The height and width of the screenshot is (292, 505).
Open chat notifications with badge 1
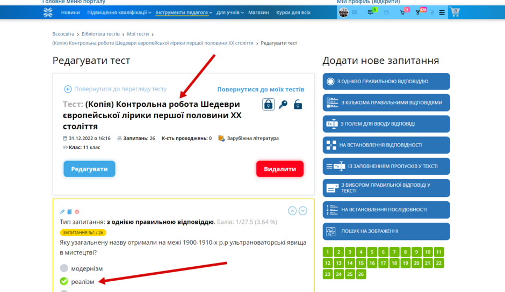pyautogui.click(x=371, y=12)
